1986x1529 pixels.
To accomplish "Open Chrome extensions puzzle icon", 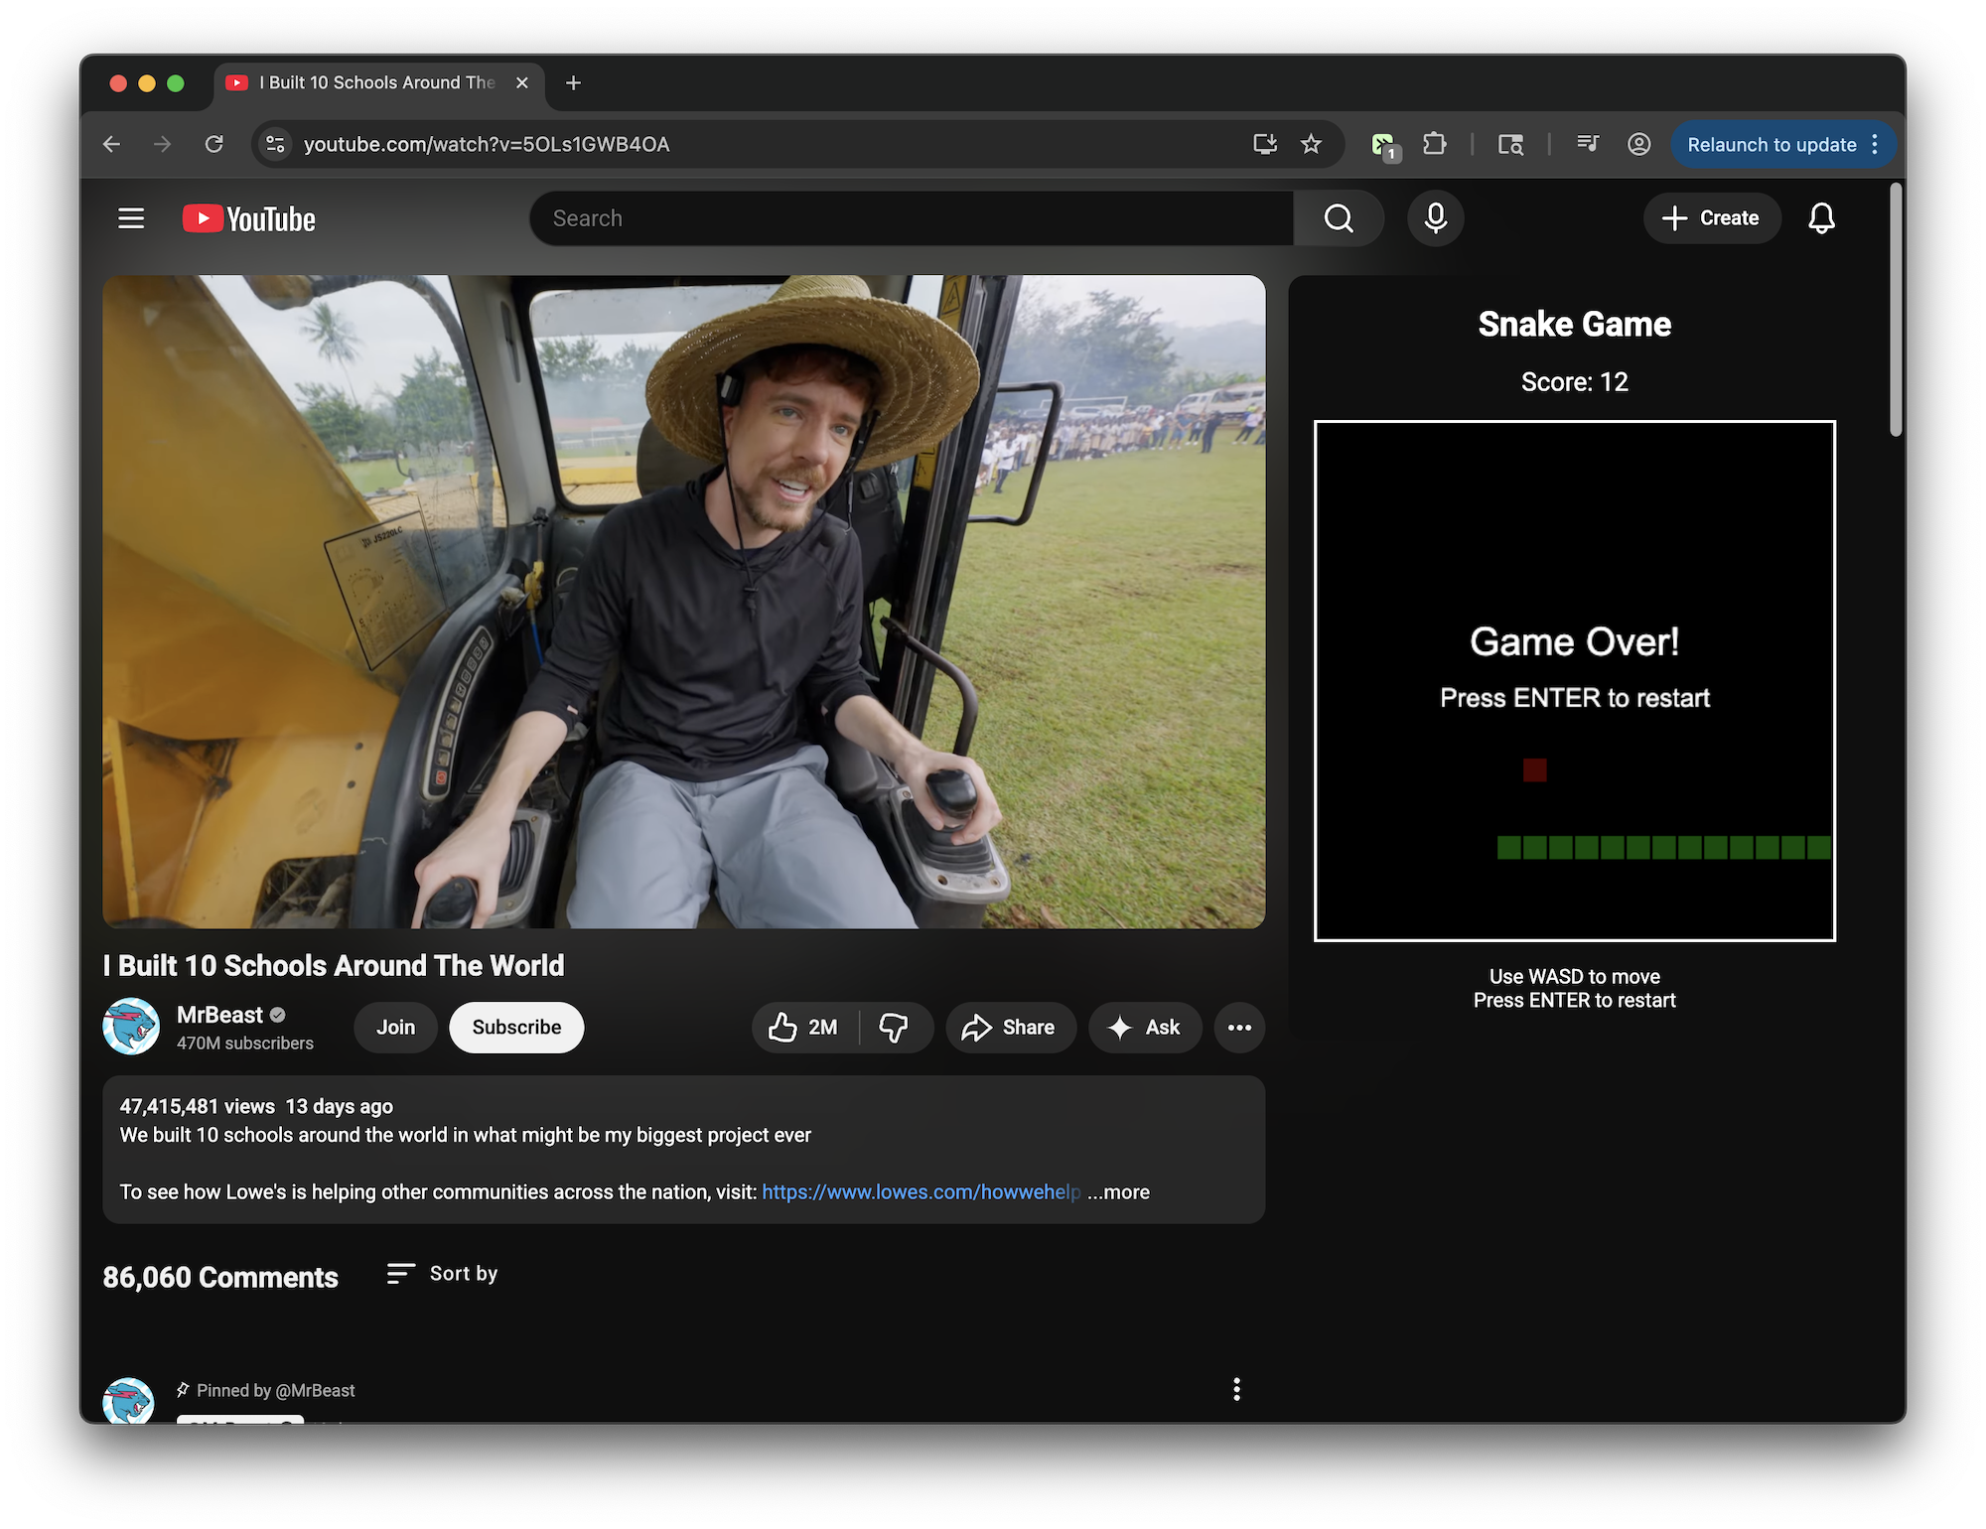I will click(1434, 145).
